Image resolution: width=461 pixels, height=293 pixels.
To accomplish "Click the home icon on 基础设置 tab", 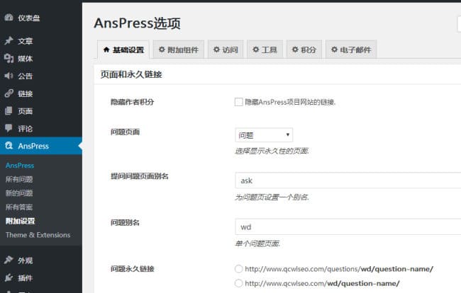I will [x=106, y=50].
